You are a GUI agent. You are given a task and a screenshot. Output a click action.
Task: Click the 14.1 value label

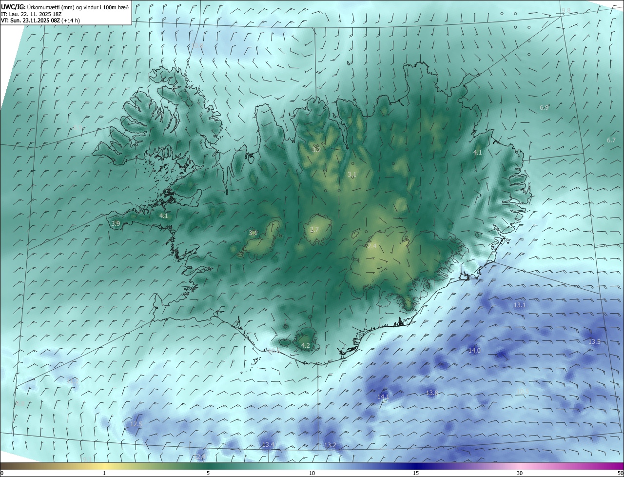tap(383, 397)
